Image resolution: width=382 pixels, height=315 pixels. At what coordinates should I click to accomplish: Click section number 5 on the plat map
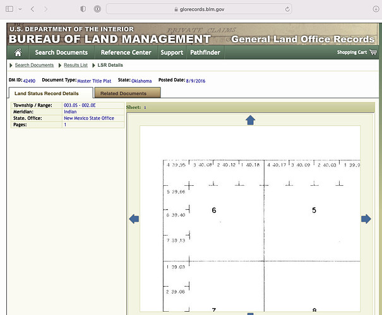pos(314,210)
